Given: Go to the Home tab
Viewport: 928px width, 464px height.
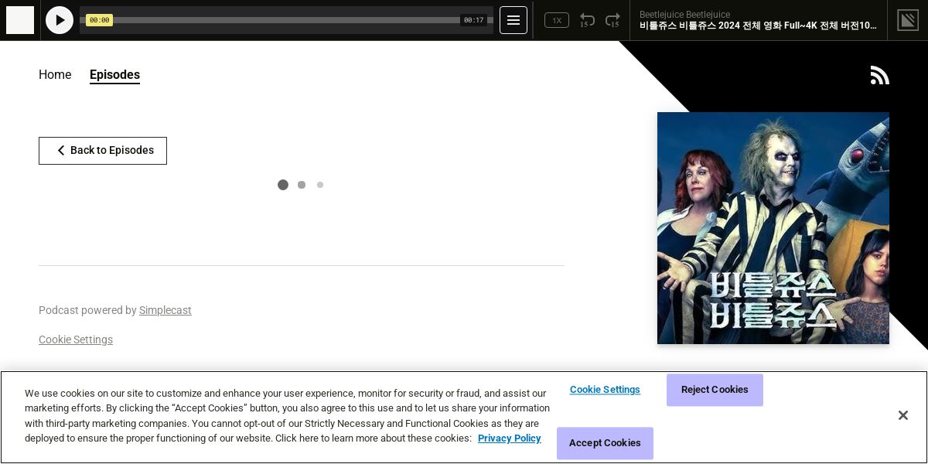Looking at the screenshot, I should point(55,75).
